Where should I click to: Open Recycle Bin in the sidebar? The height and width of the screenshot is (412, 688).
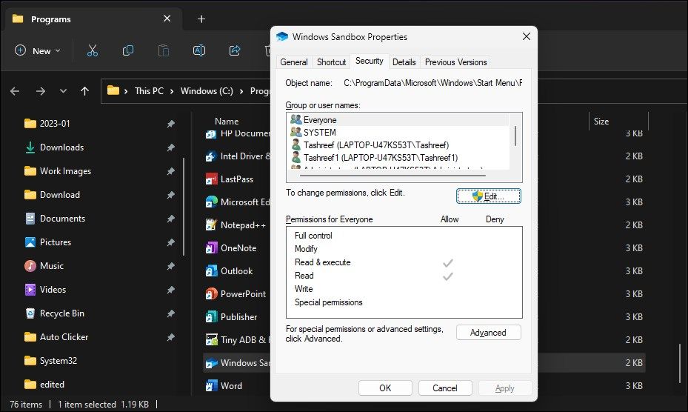[62, 313]
